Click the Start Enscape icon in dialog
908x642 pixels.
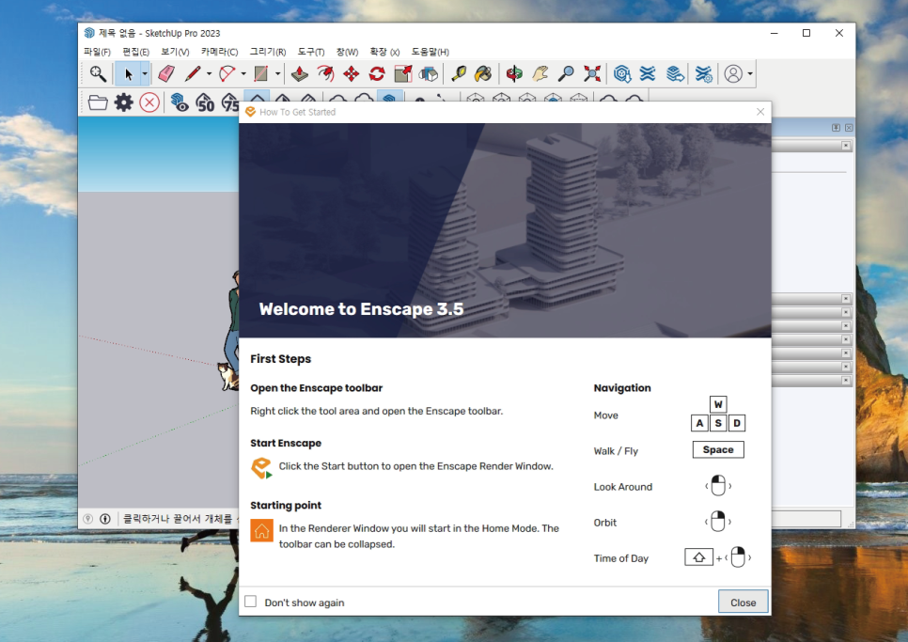(261, 468)
